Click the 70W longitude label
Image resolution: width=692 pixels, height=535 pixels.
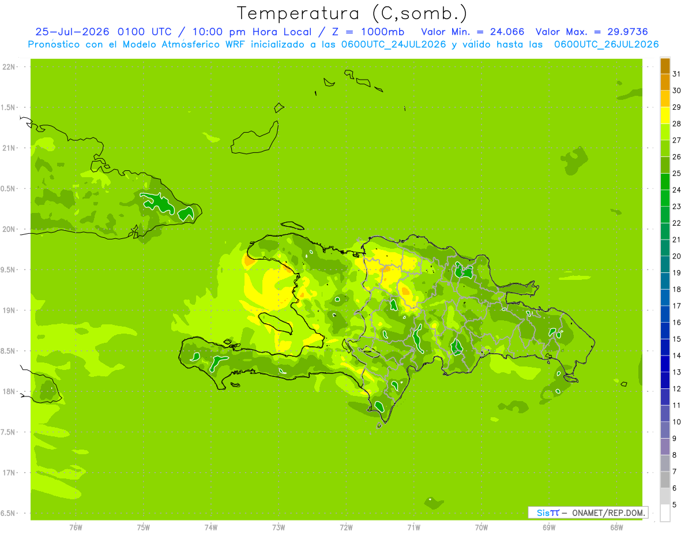pyautogui.click(x=482, y=527)
